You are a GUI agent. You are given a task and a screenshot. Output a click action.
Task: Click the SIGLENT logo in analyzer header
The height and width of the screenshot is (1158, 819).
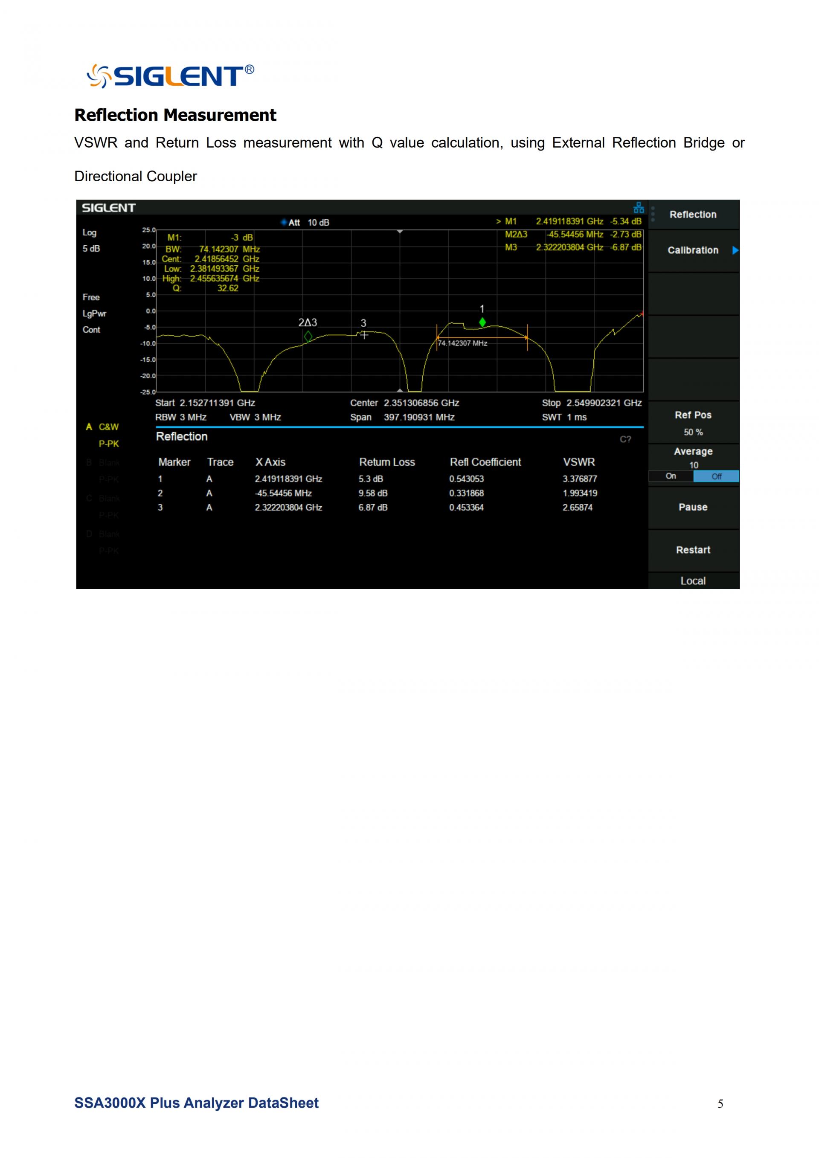(108, 208)
